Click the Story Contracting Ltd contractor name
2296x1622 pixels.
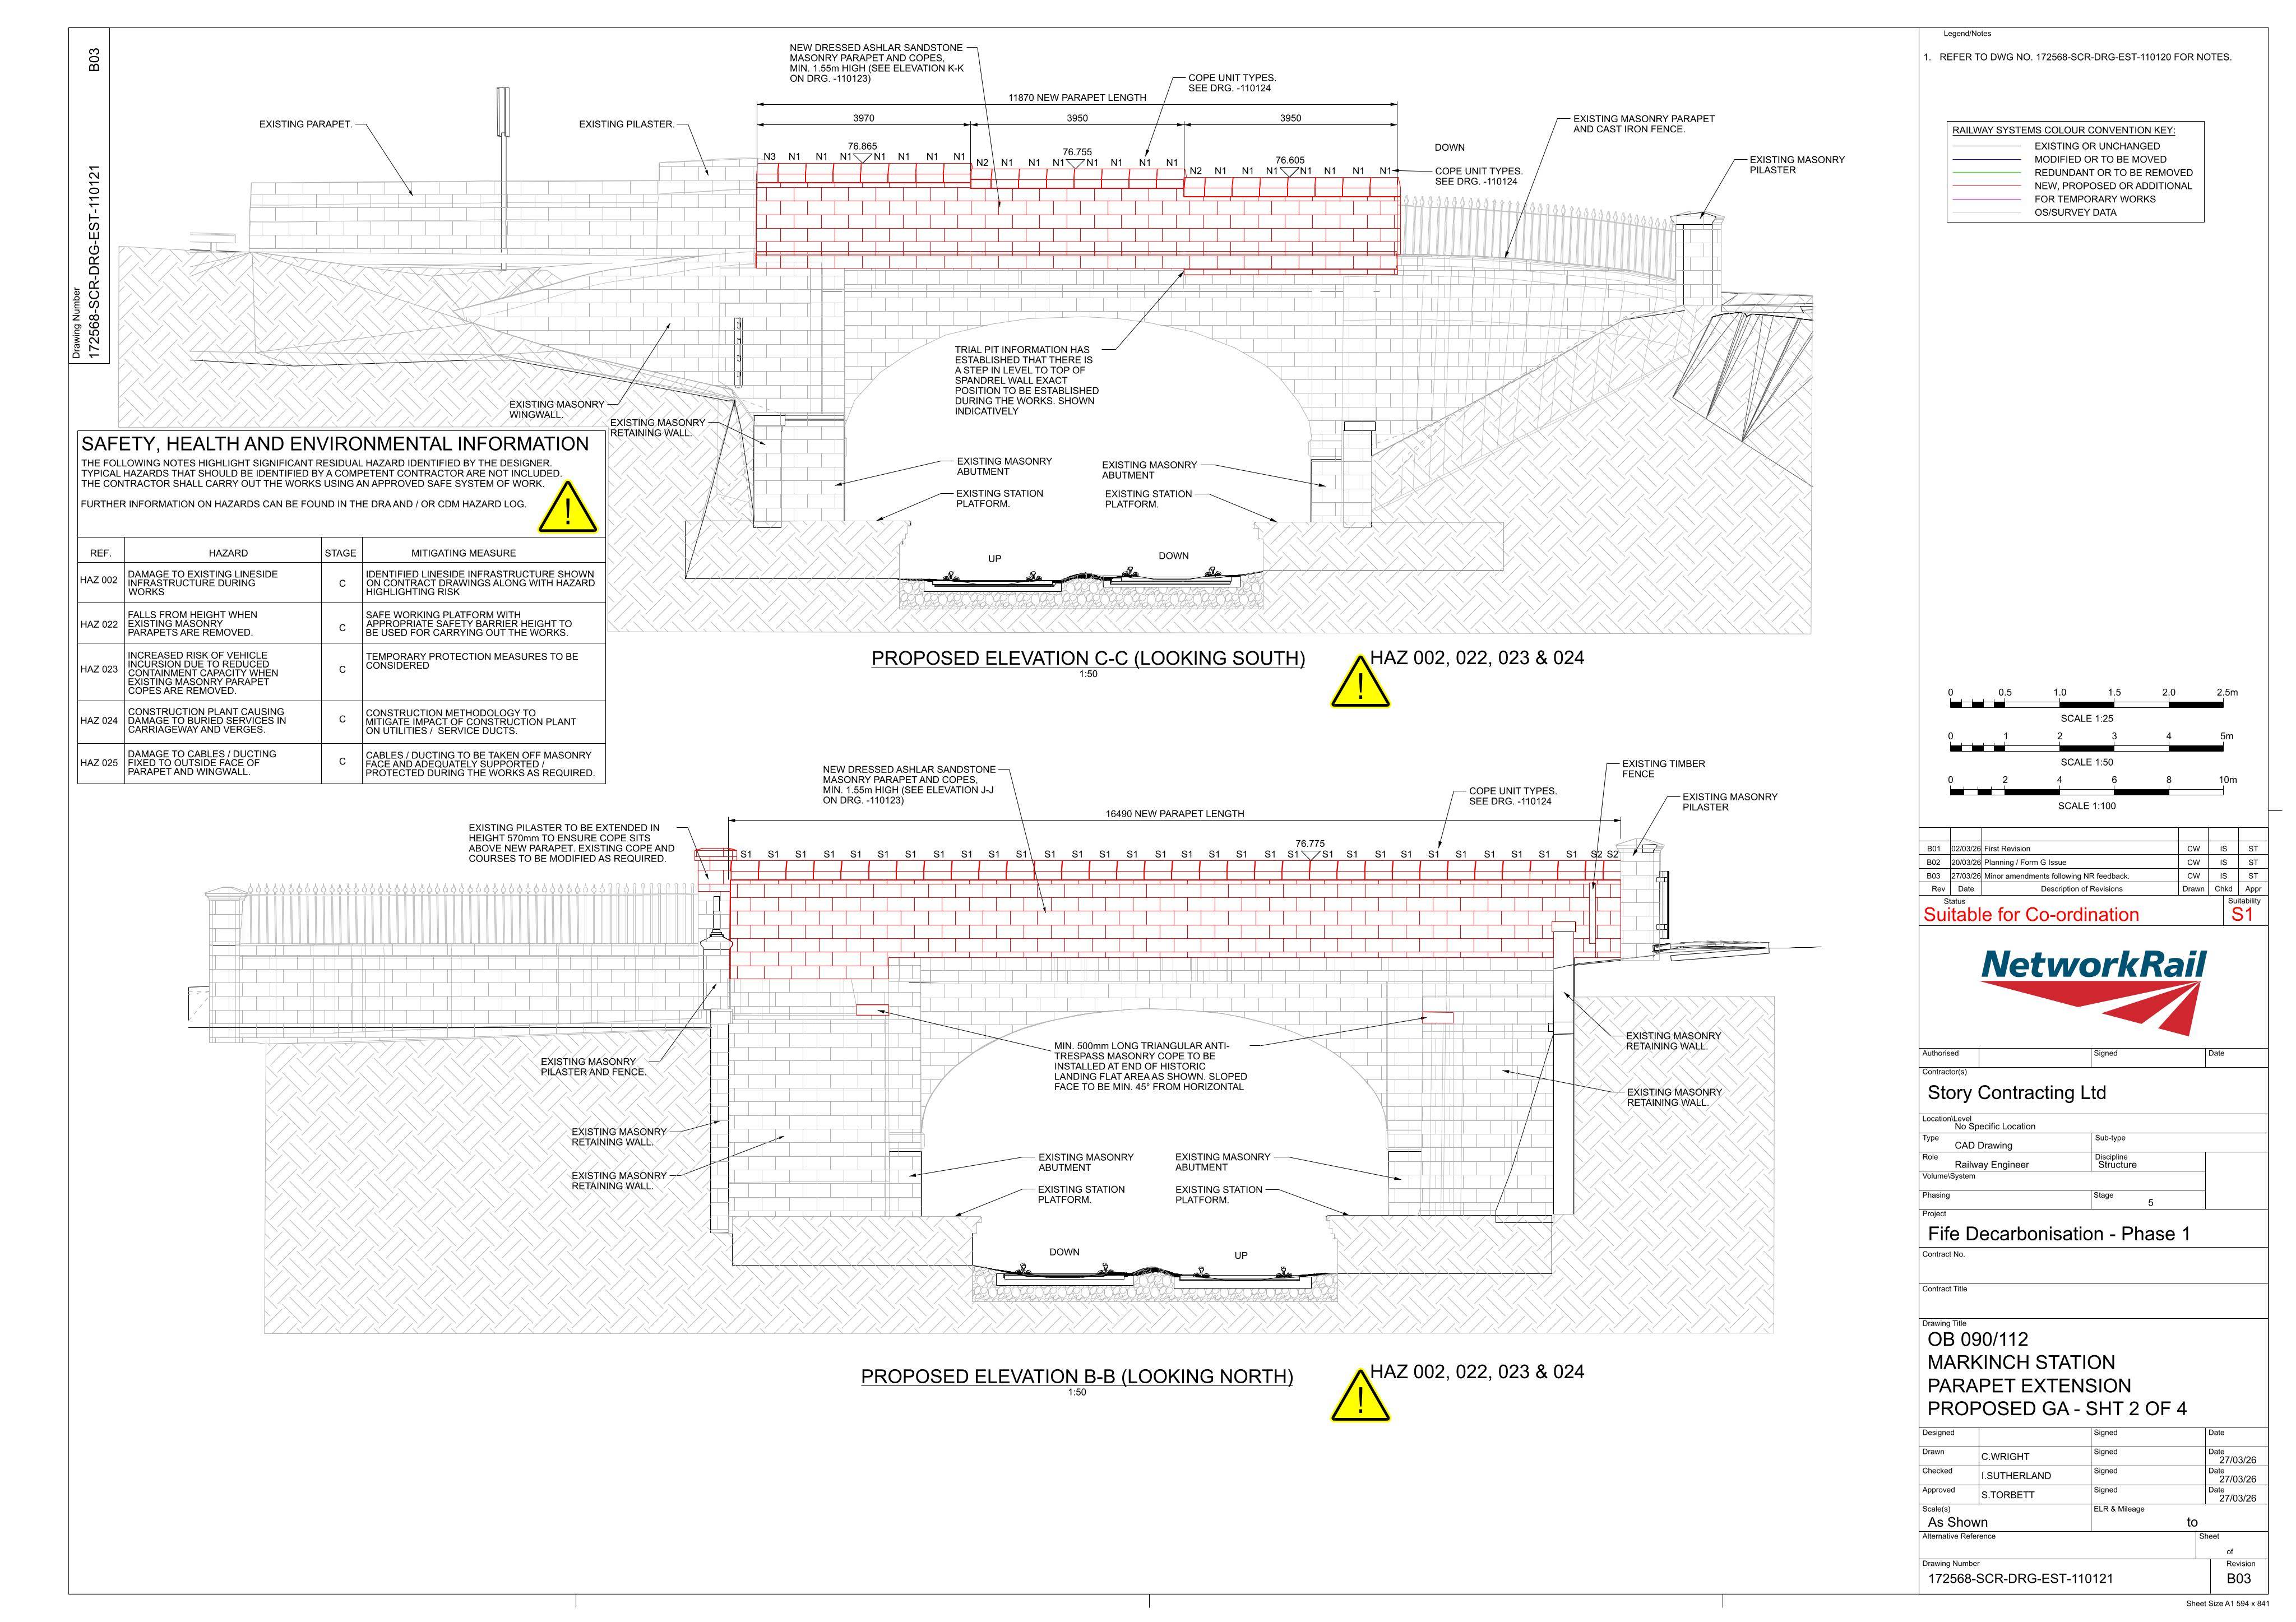pyautogui.click(x=2016, y=1093)
